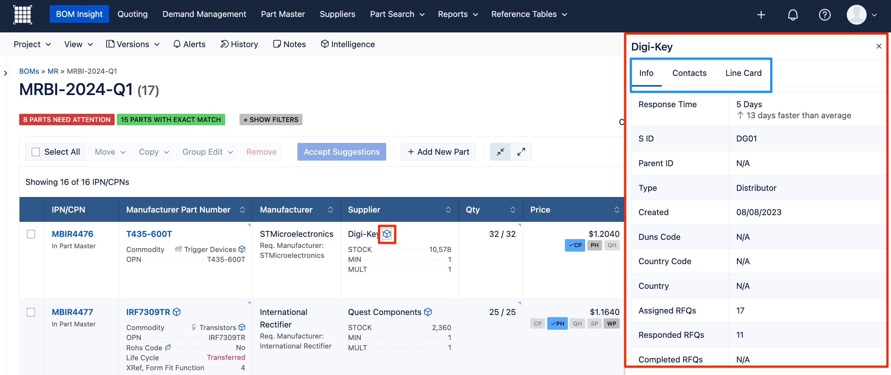Open the user account dropdown arrow

(874, 15)
